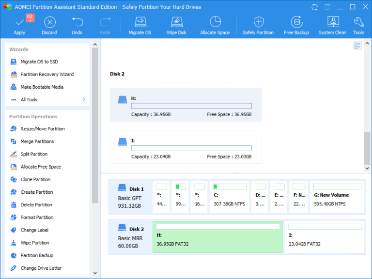Click H: capacity usage bar in card
This screenshot has height=279, width=372.
coord(191,106)
